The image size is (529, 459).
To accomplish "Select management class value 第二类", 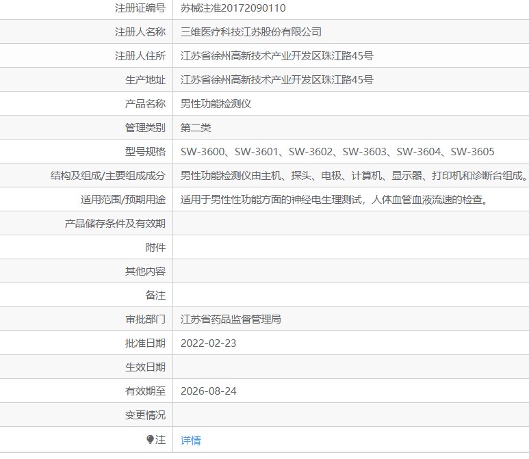I will tap(196, 128).
